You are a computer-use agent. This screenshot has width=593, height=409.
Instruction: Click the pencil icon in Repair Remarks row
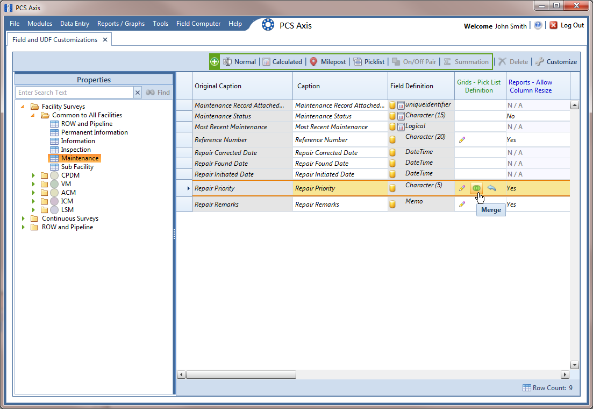(x=462, y=204)
